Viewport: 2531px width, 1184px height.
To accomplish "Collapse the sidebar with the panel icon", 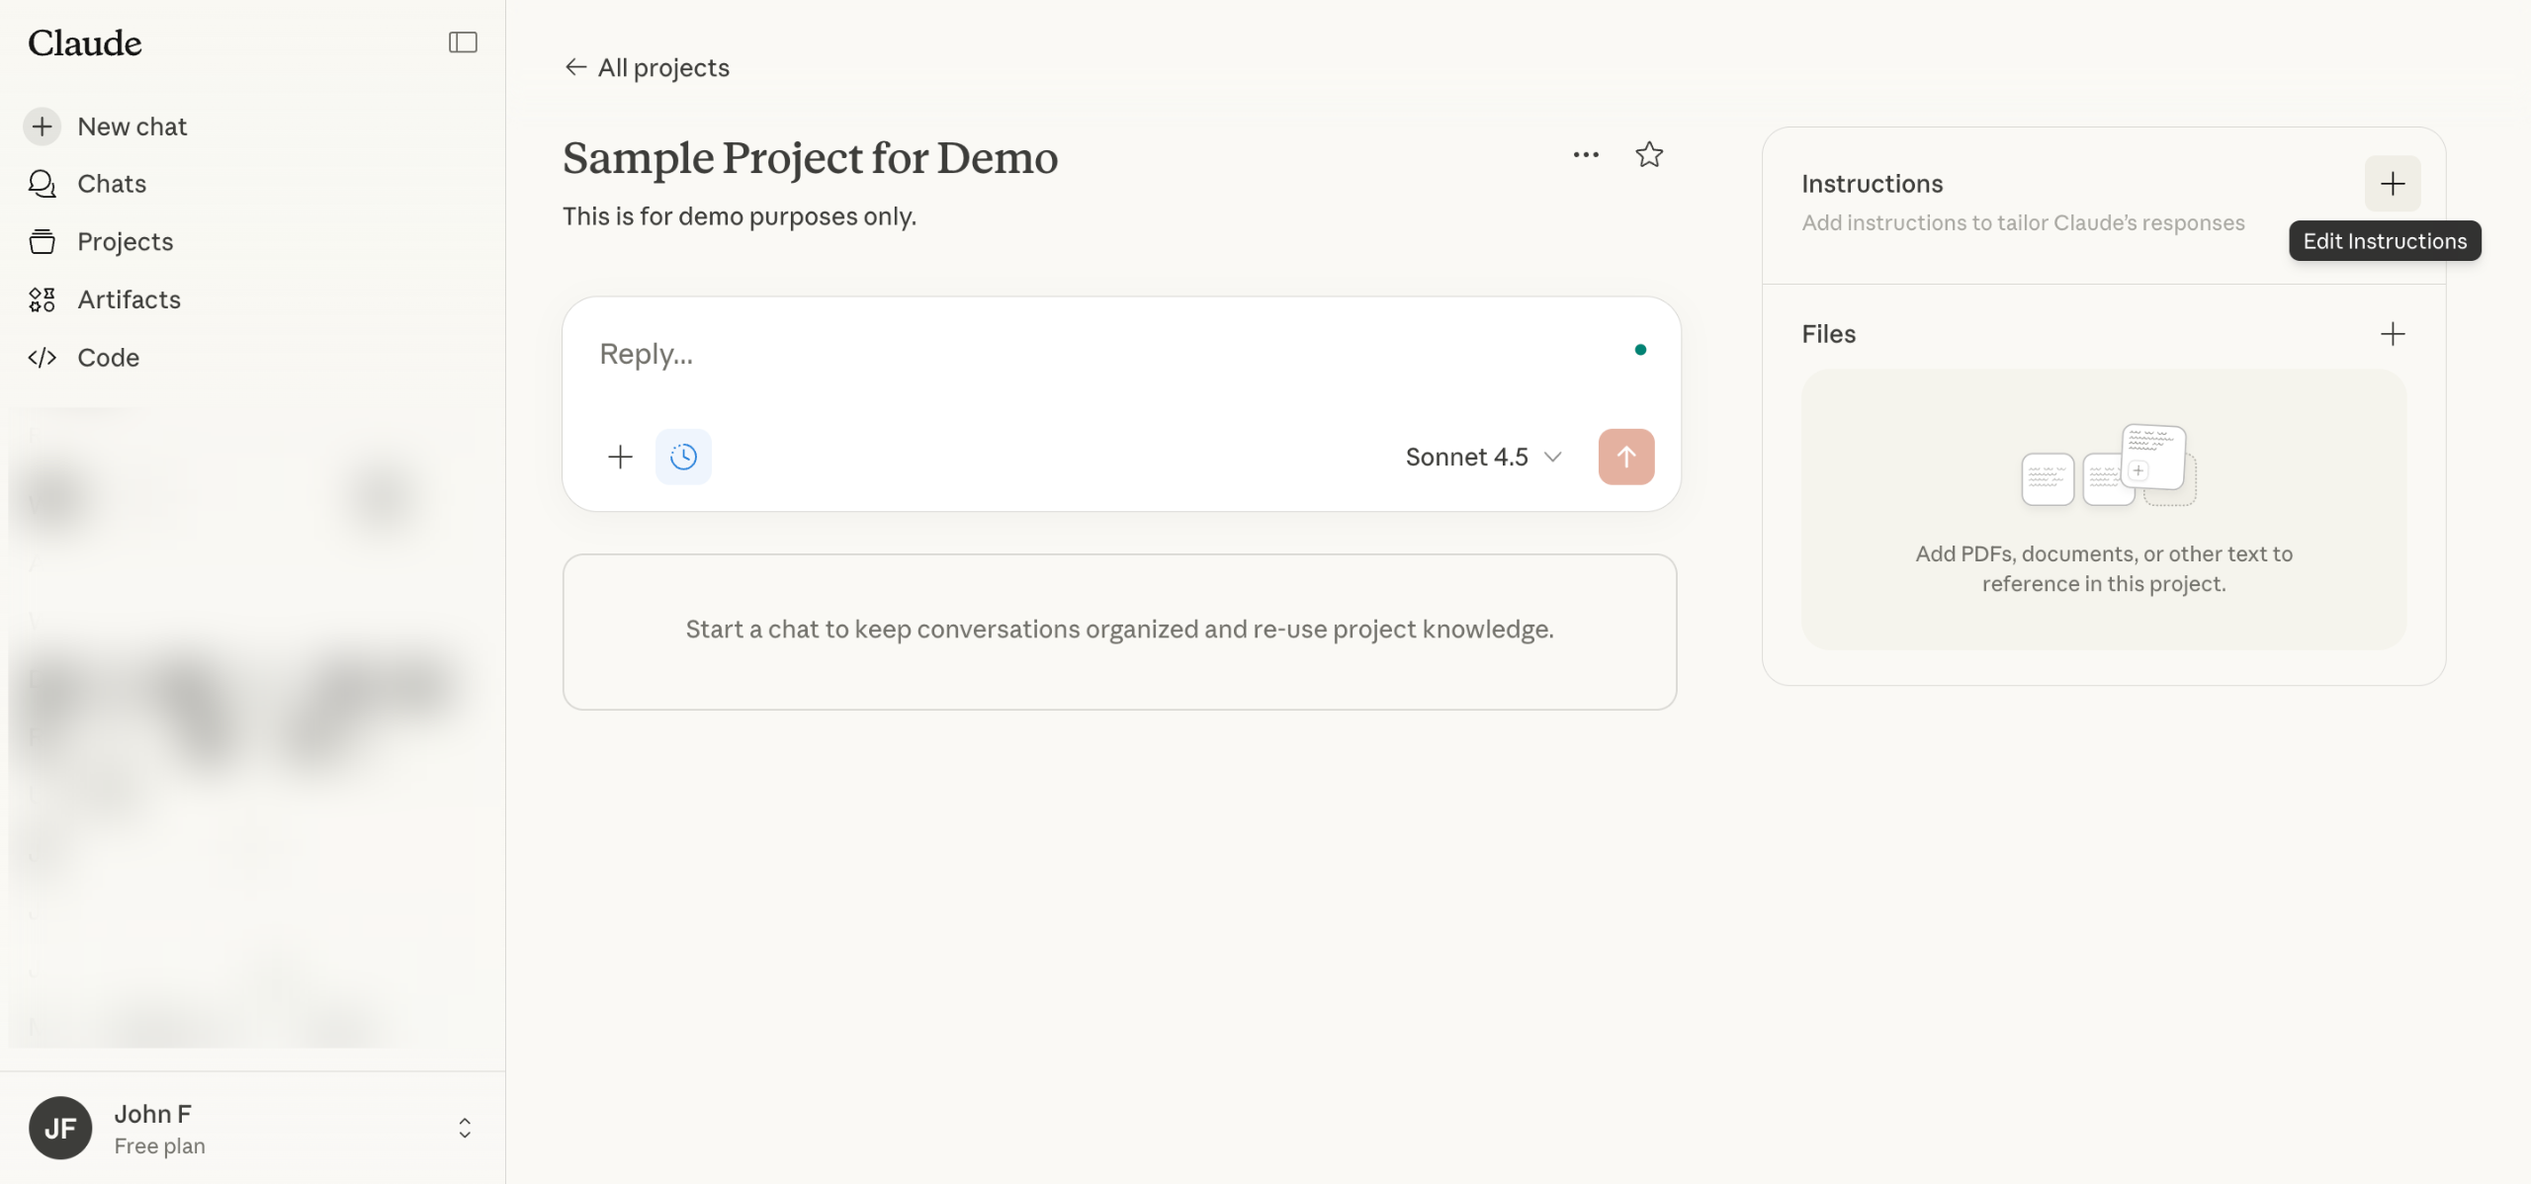I will [463, 42].
